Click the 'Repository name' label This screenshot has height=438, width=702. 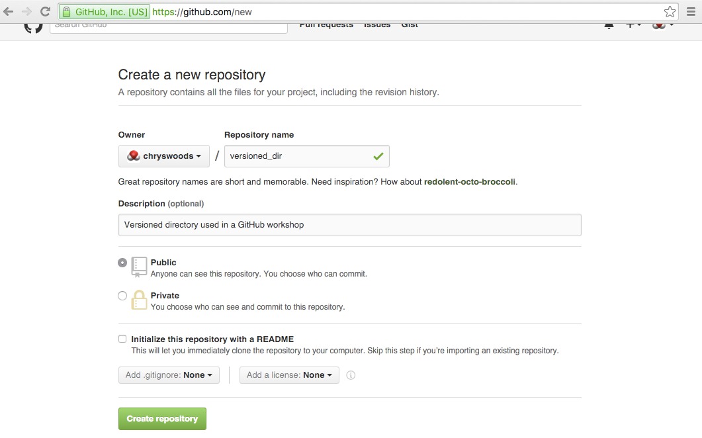tap(259, 135)
